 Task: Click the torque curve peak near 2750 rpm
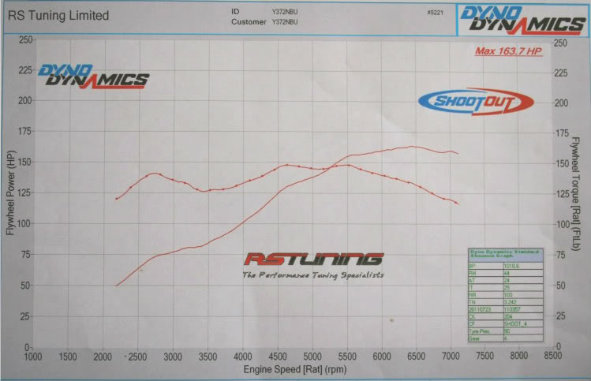(x=155, y=173)
